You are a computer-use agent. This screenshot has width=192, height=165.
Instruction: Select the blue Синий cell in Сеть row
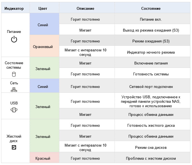click(43, 87)
